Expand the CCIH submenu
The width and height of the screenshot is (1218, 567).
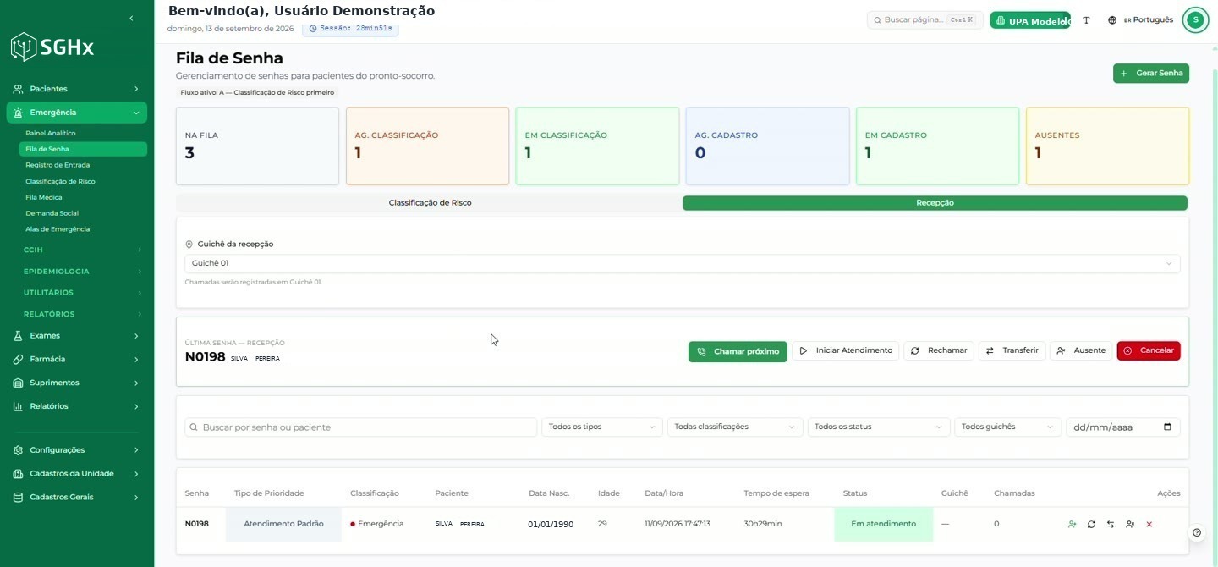coord(82,250)
